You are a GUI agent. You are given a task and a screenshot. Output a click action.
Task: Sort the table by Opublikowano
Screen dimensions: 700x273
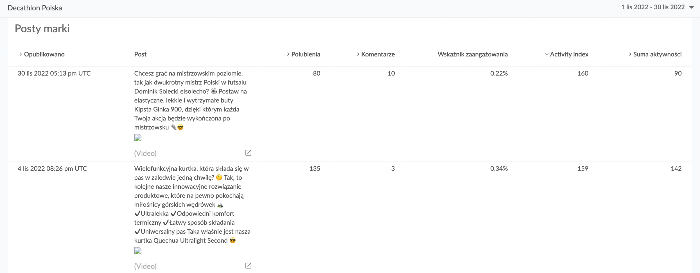point(42,54)
